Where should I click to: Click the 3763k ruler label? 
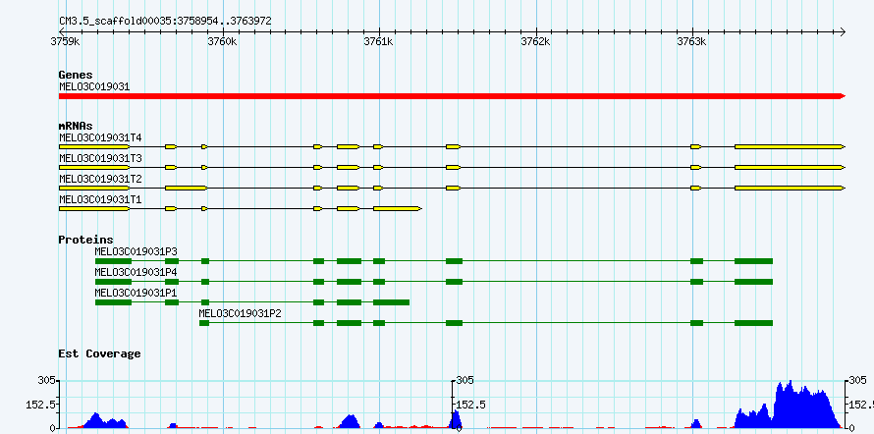tap(692, 42)
